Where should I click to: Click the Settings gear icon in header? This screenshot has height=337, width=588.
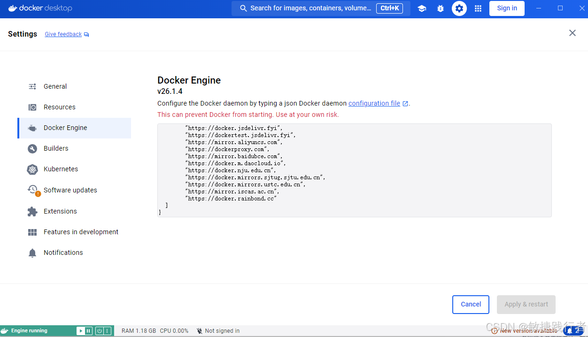pyautogui.click(x=459, y=8)
